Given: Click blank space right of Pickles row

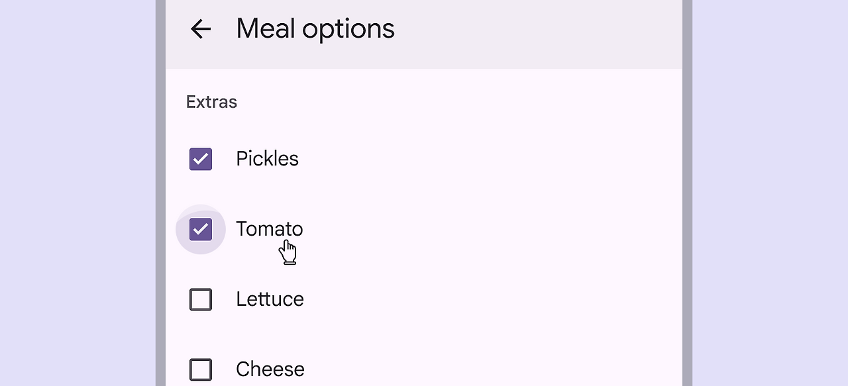Looking at the screenshot, I should coord(490,159).
